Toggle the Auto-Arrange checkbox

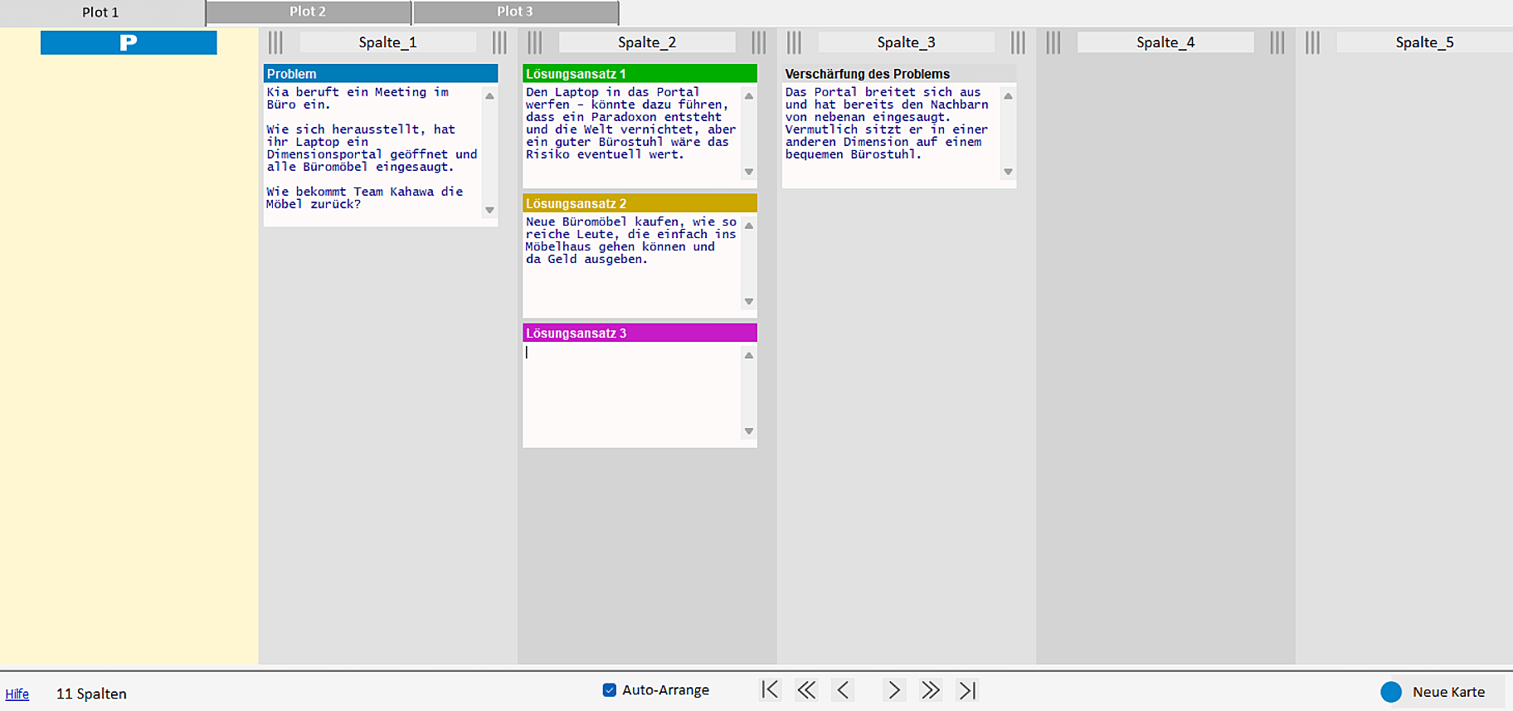coord(610,690)
